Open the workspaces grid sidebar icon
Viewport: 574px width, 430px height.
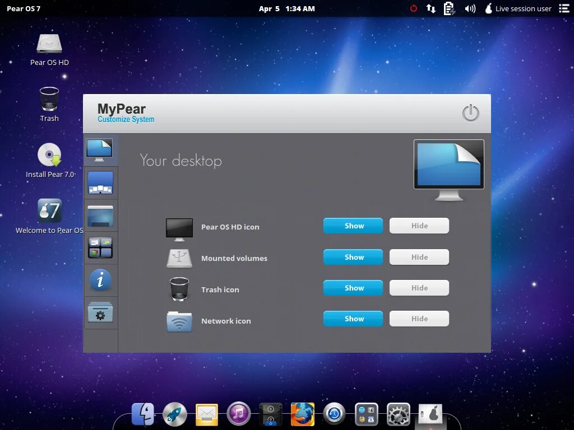(x=100, y=247)
